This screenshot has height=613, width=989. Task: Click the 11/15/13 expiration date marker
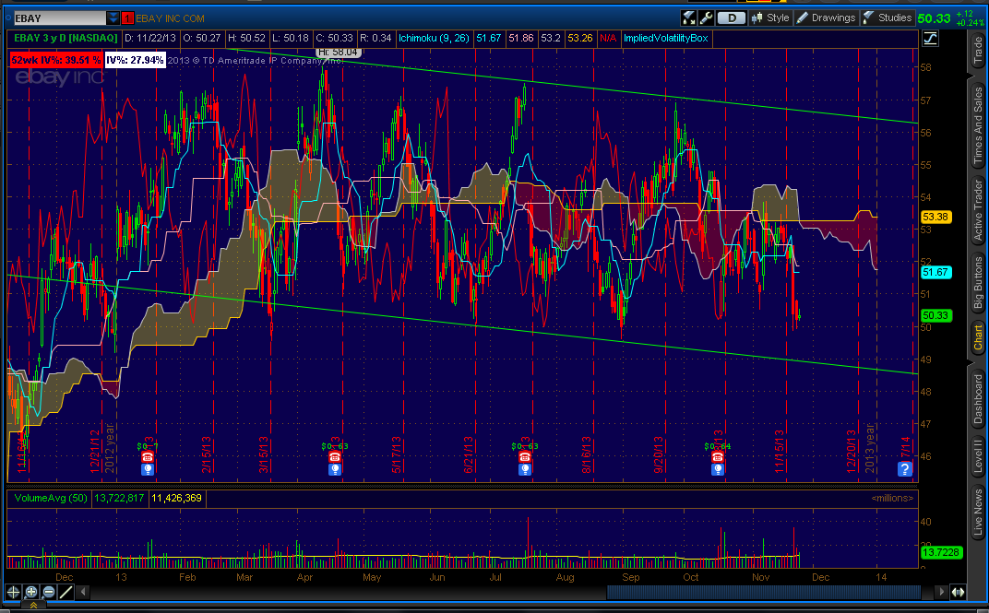pyautogui.click(x=779, y=451)
